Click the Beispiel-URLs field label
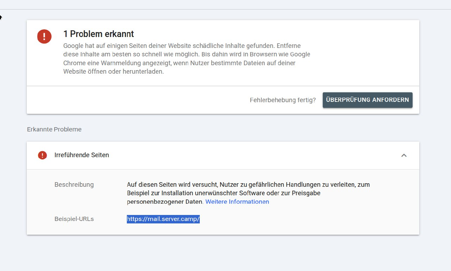Viewport: 451px width, 271px height. click(x=74, y=219)
